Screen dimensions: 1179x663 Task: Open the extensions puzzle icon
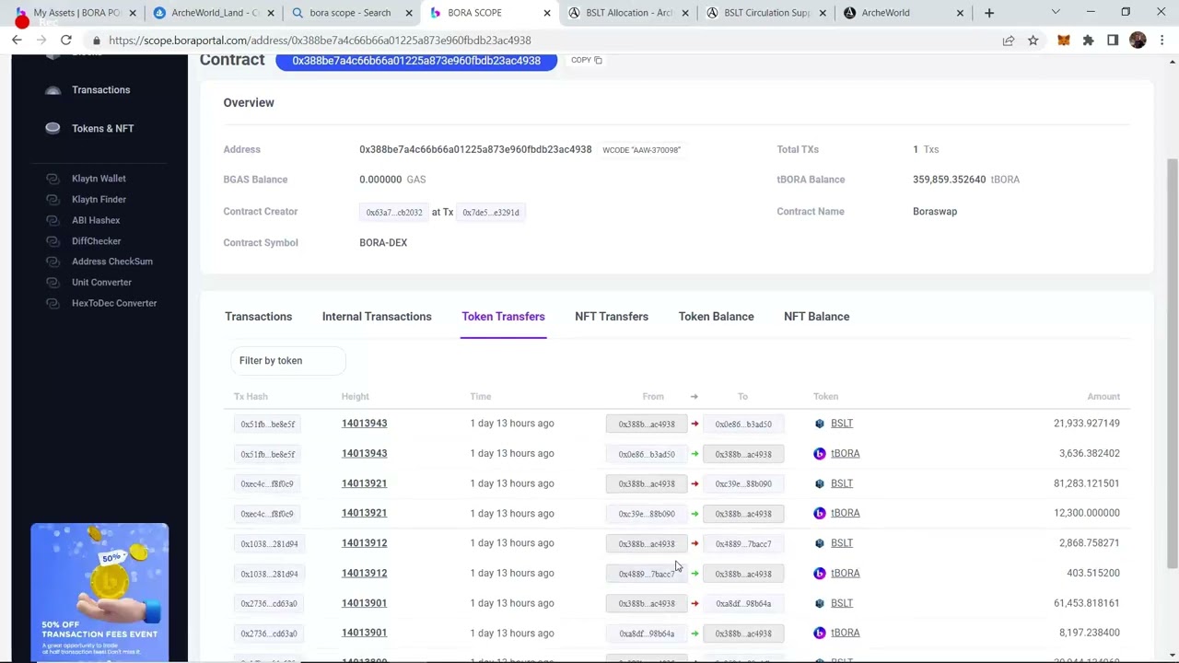1088,41
